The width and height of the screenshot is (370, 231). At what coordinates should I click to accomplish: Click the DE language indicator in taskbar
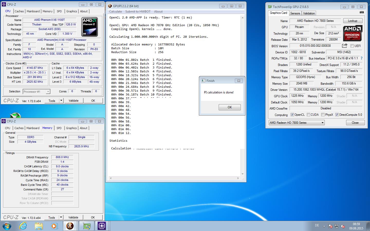pyautogui.click(x=317, y=225)
